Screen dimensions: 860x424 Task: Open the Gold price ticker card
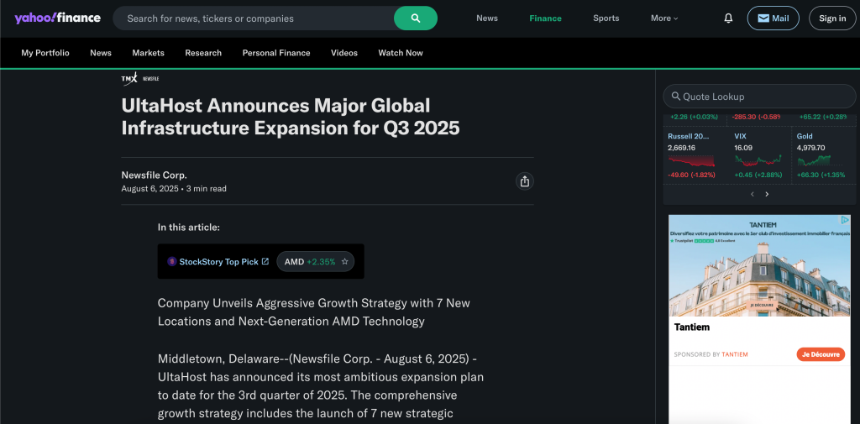[x=822, y=154]
